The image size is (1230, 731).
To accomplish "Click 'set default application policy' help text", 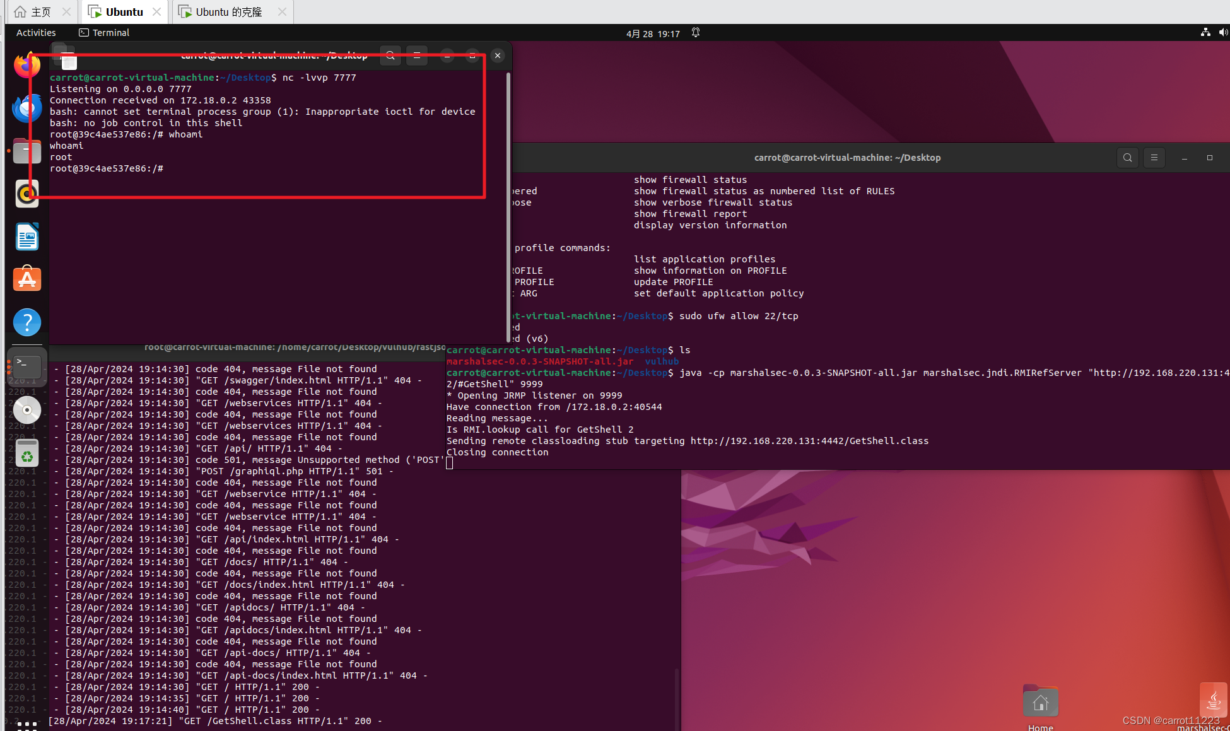I will (x=719, y=293).
